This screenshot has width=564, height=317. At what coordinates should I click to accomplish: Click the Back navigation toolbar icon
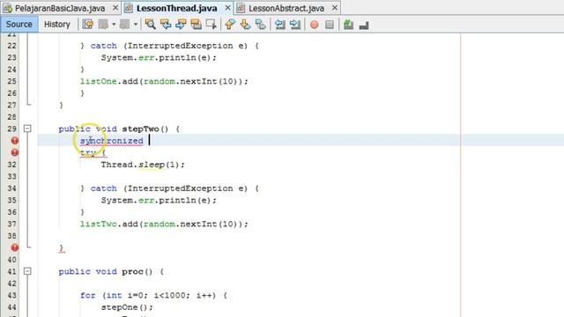click(x=104, y=25)
